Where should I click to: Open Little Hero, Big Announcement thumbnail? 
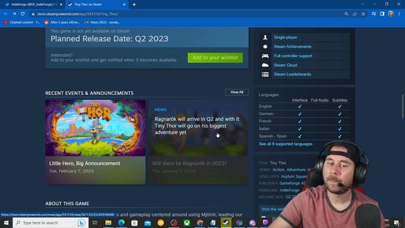click(96, 128)
